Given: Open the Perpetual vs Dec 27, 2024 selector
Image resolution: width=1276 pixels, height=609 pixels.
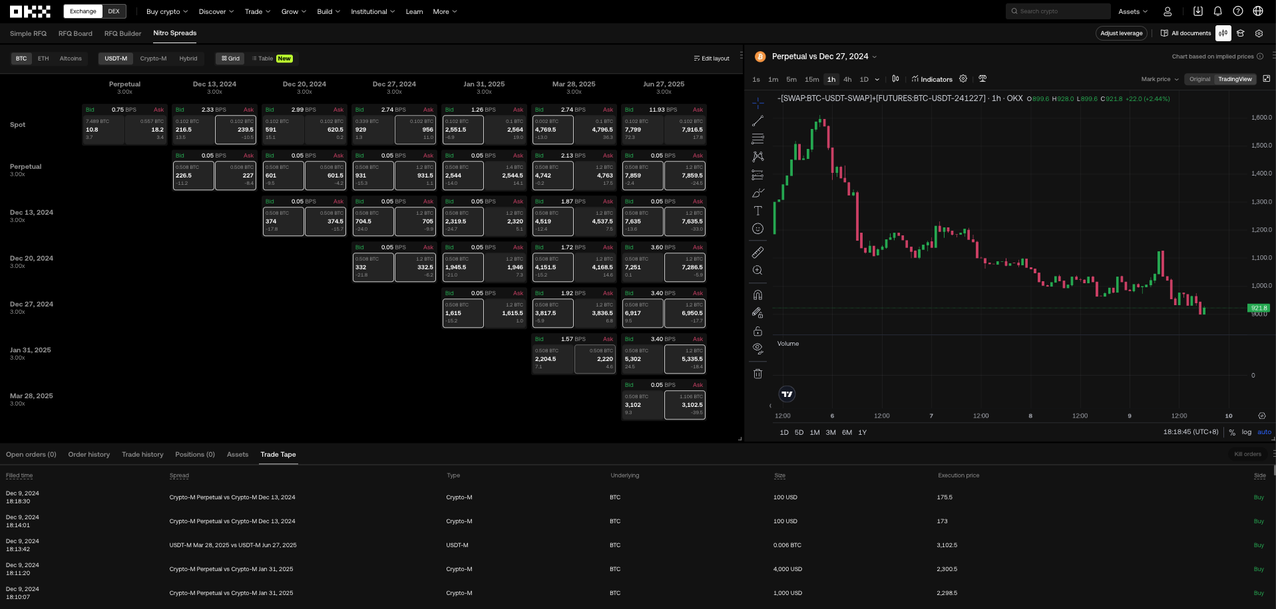Looking at the screenshot, I should [824, 57].
